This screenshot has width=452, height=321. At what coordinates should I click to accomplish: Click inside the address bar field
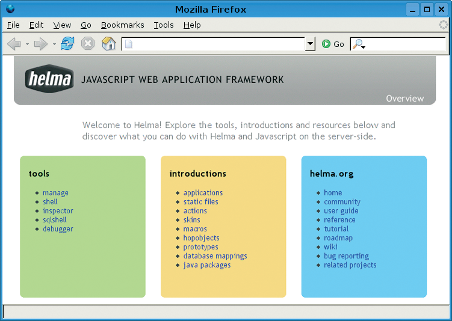click(x=214, y=44)
